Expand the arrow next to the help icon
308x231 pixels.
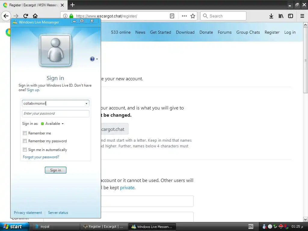[97, 59]
